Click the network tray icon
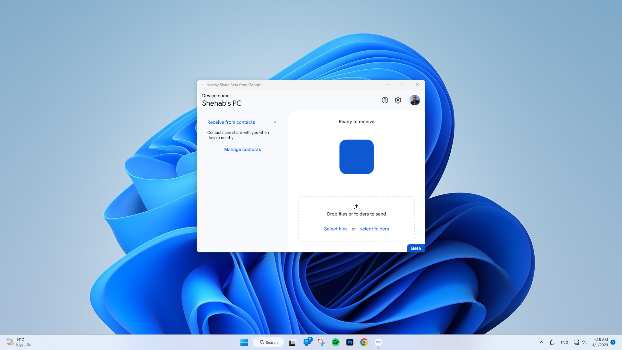 point(576,342)
